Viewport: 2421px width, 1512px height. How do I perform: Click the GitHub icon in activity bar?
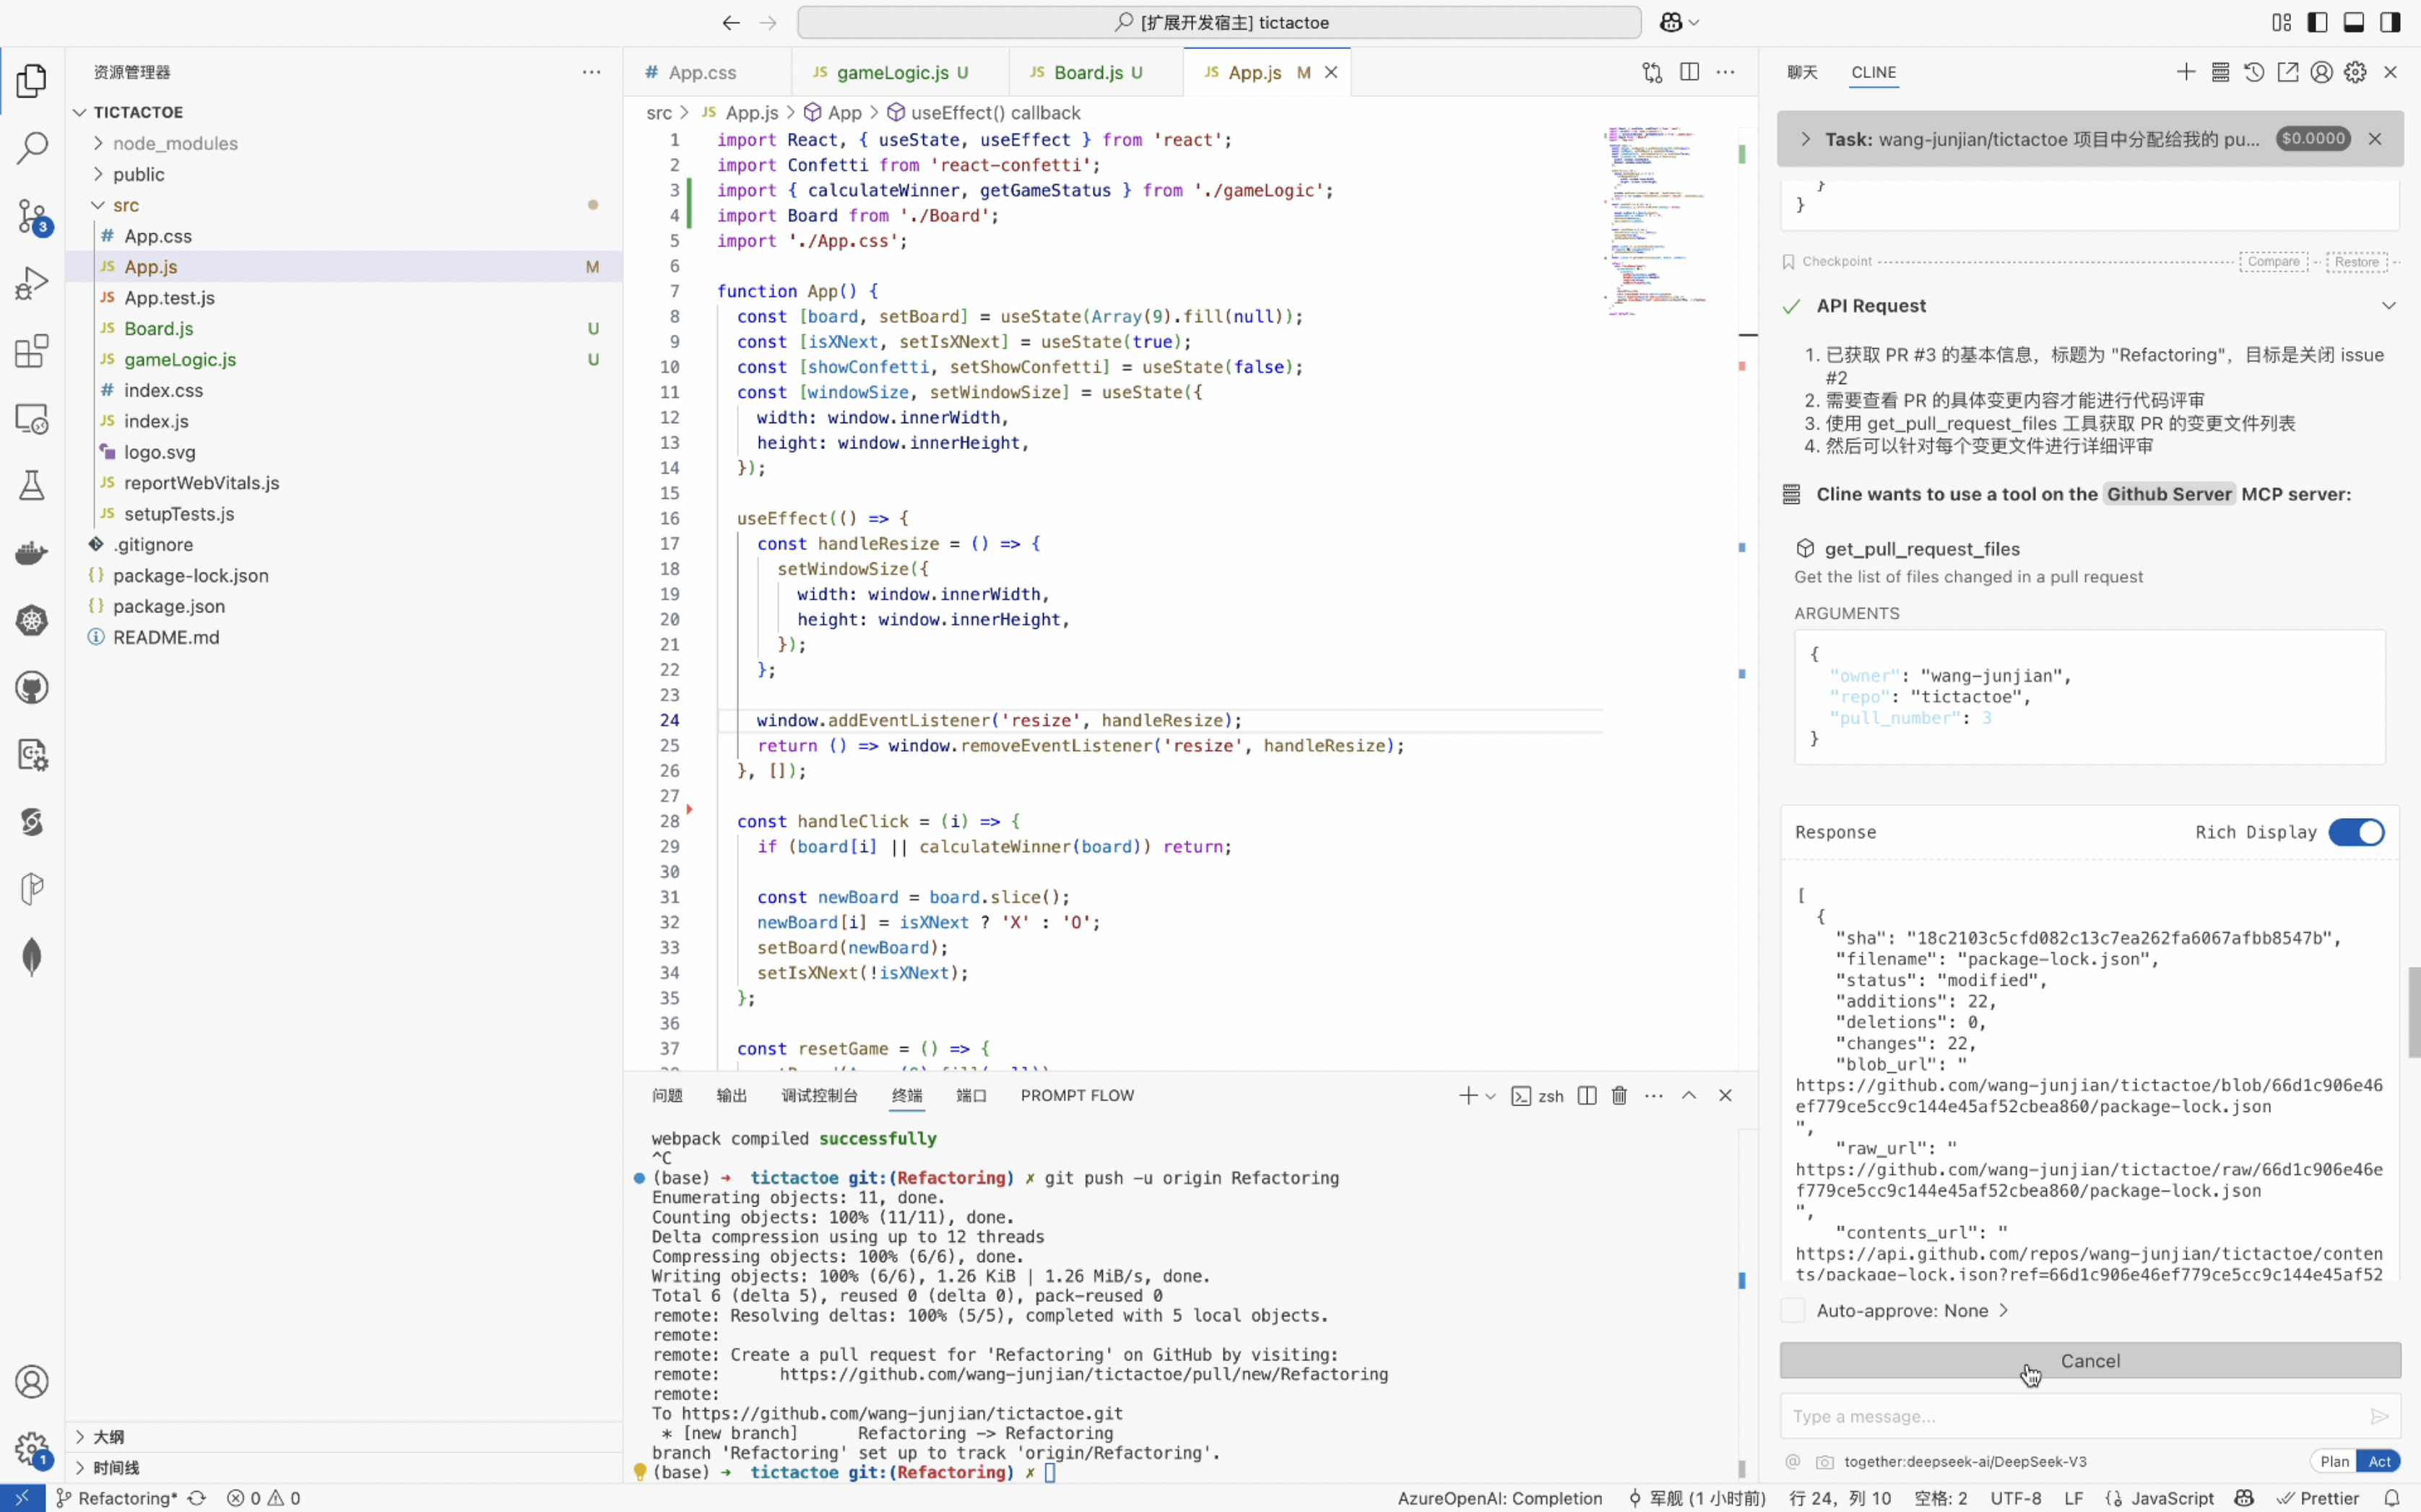tap(32, 688)
